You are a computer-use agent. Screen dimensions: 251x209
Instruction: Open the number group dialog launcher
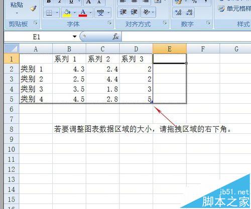tap(208, 23)
